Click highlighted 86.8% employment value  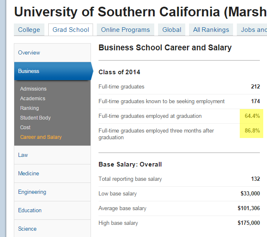click(x=252, y=131)
